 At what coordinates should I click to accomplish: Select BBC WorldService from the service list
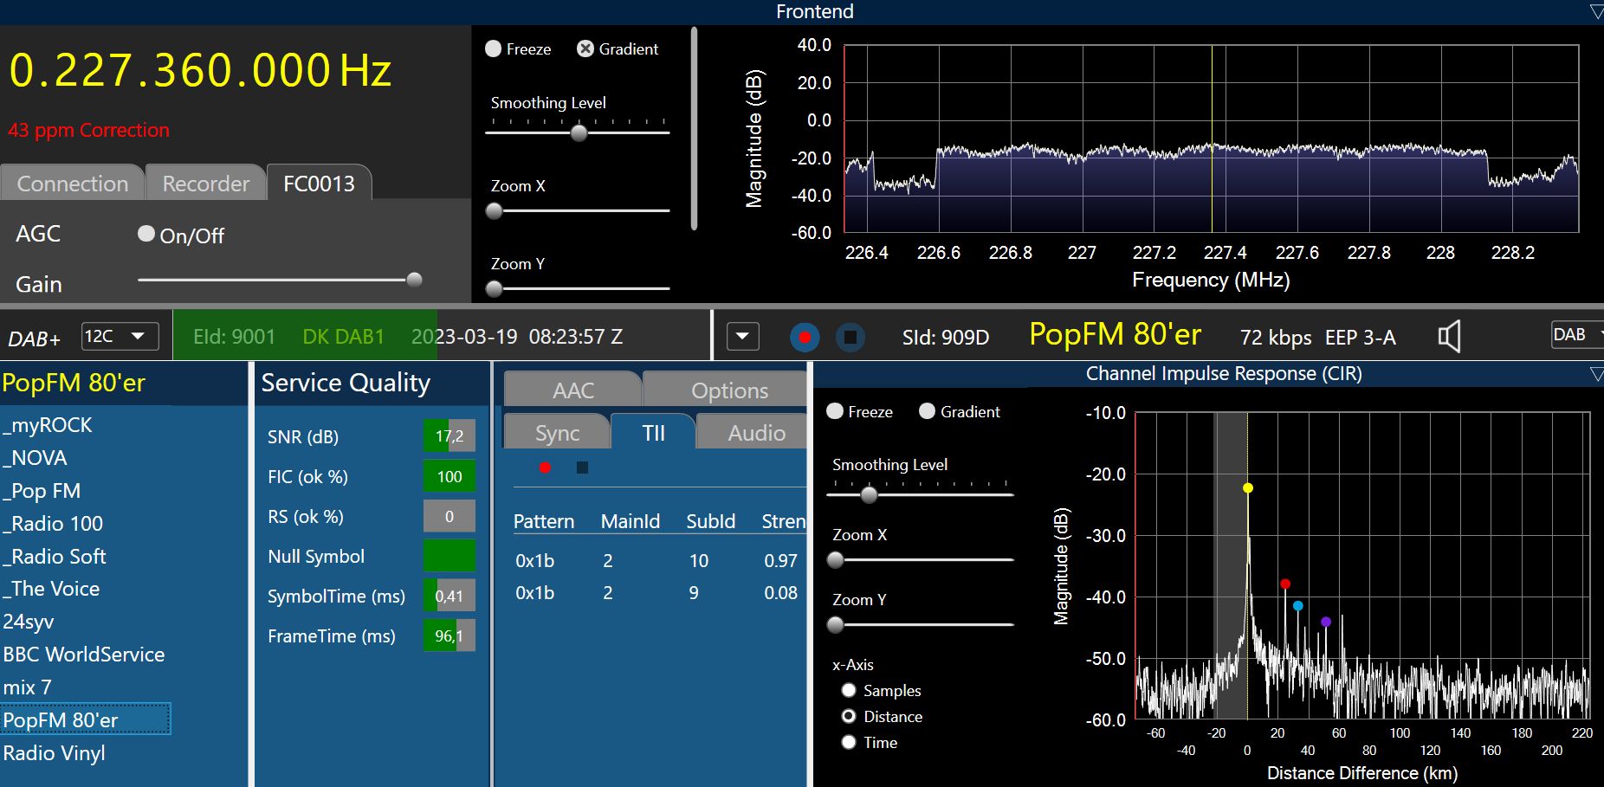pyautogui.click(x=84, y=655)
